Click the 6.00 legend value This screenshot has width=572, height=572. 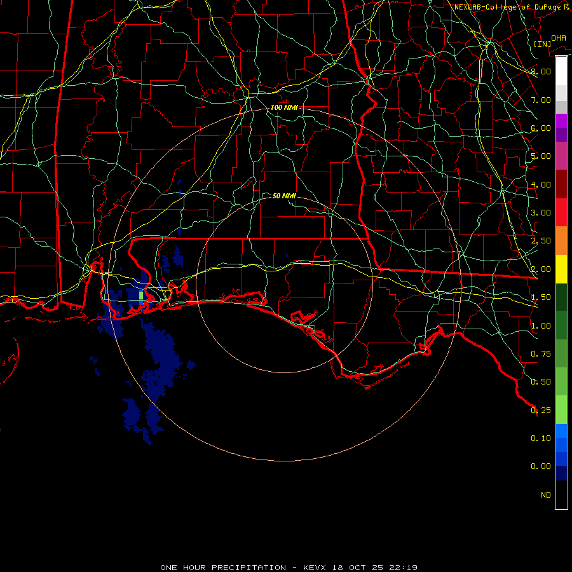(x=541, y=128)
